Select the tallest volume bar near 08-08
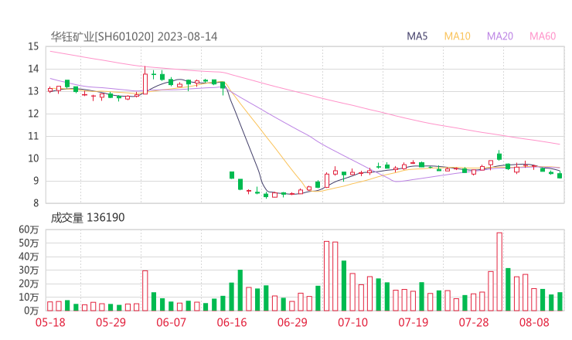This screenshot has width=572, height=340. point(499,272)
